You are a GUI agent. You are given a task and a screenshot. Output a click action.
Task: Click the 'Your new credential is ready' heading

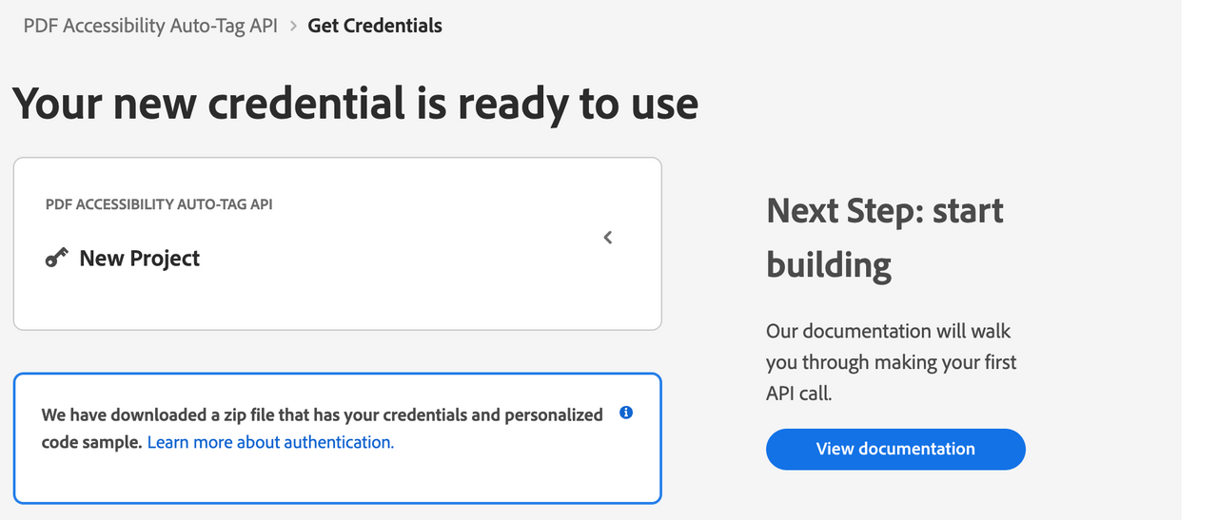(355, 103)
